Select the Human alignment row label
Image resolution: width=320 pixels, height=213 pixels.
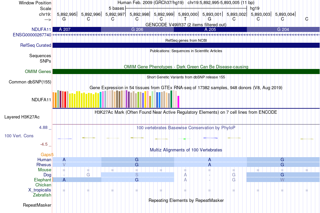click(x=44, y=159)
